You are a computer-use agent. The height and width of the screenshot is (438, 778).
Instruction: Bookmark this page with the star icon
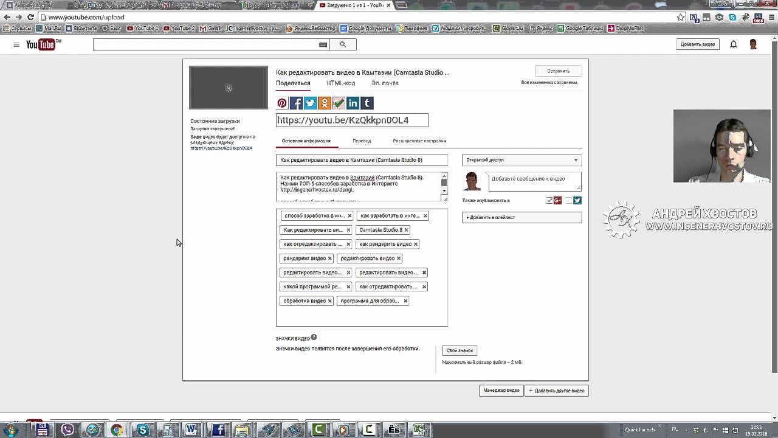[681, 17]
